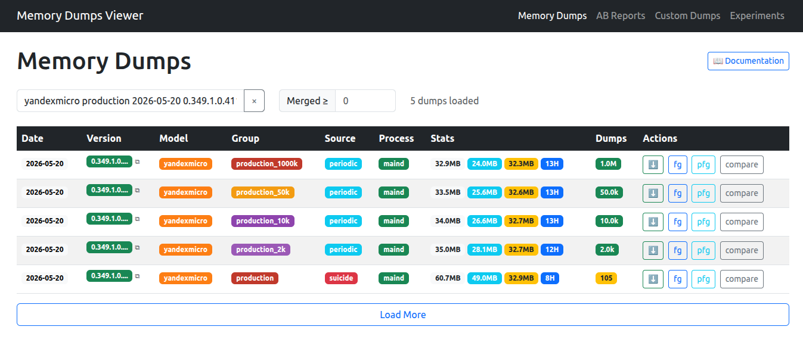Focus the Merged ≥ number field
This screenshot has height=342, width=803.
coord(365,101)
